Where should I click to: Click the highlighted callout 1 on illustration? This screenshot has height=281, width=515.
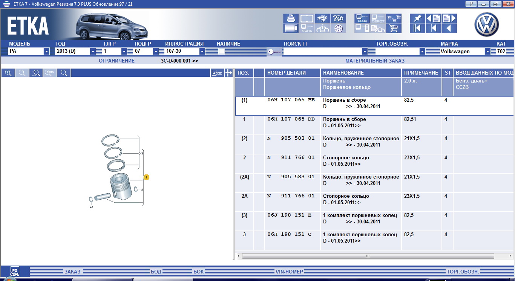point(147,177)
